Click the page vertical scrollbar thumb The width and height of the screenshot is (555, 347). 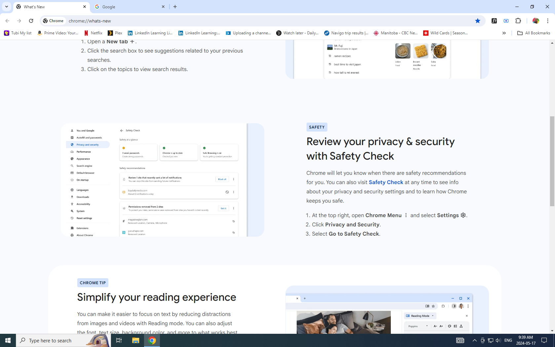pos(552,161)
